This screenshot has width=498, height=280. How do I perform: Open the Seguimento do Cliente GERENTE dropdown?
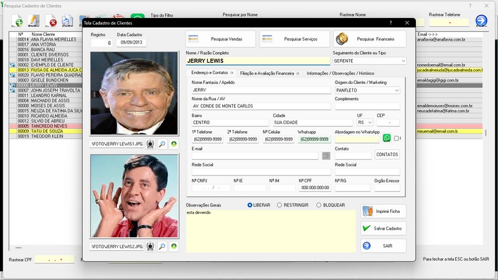click(x=403, y=60)
